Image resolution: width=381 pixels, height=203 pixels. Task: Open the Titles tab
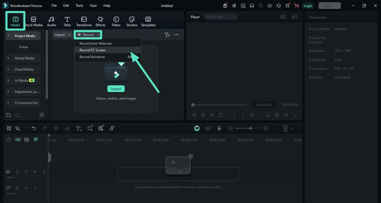pyautogui.click(x=67, y=21)
